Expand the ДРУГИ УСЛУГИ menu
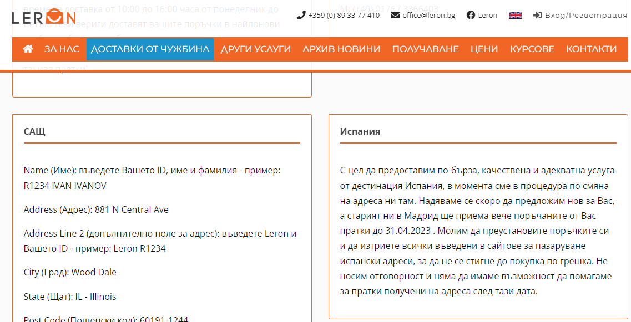Viewport: 631px width, 322px height. click(x=255, y=49)
